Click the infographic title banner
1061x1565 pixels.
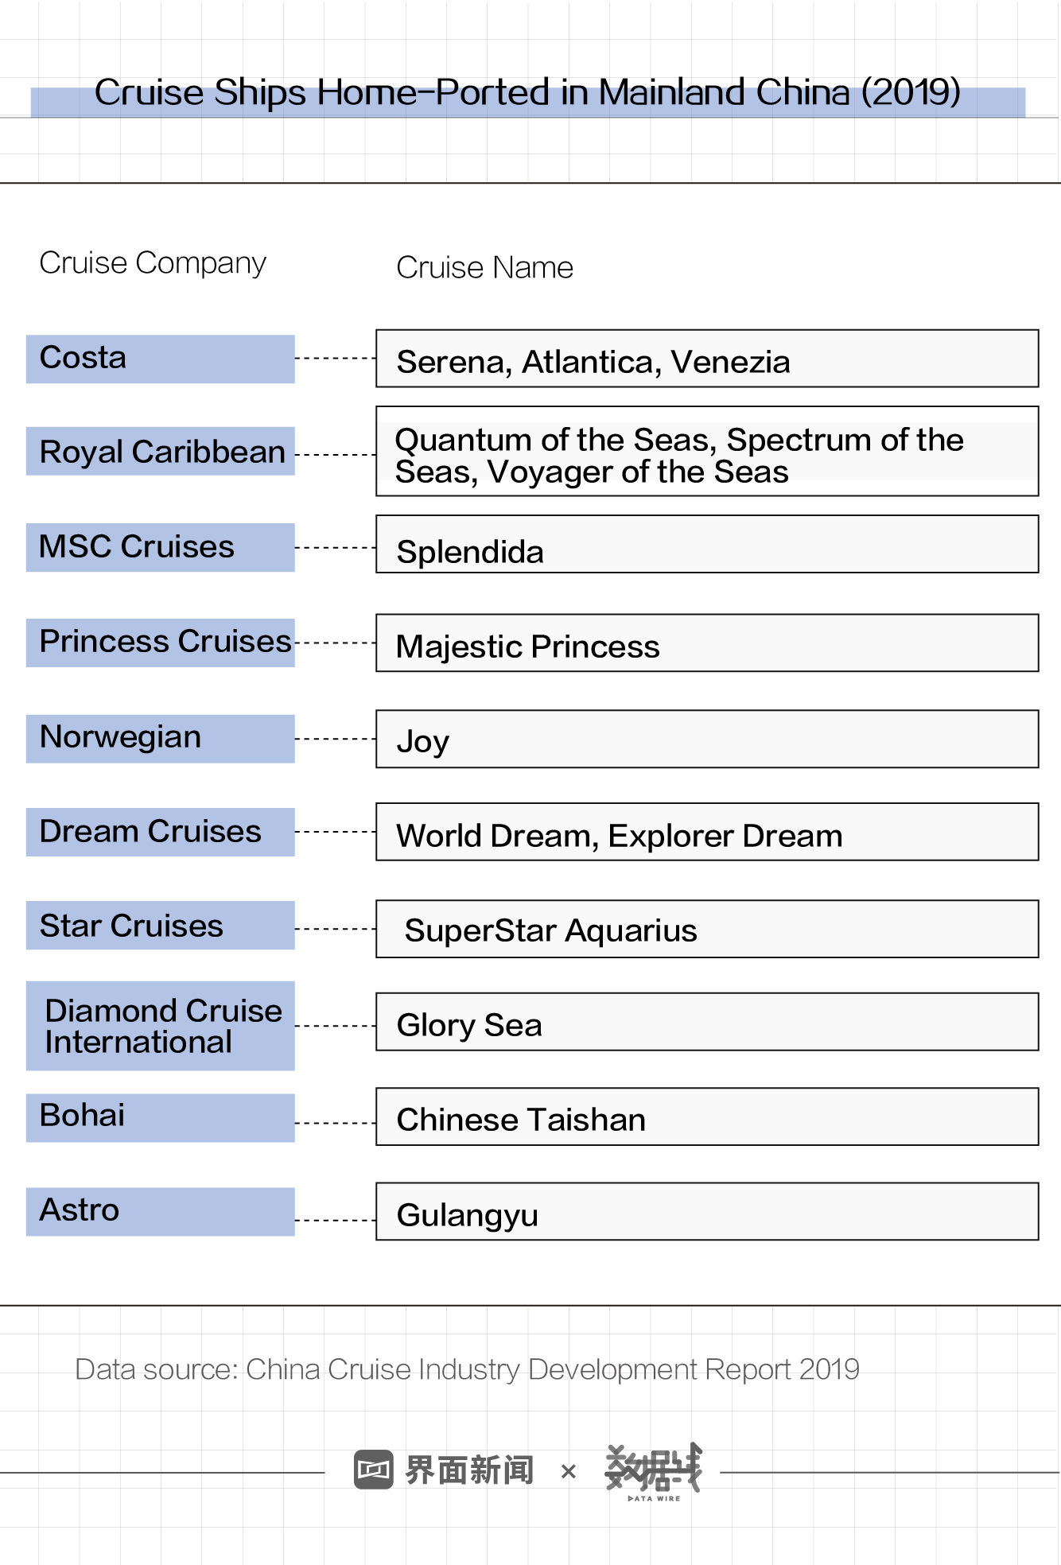tap(527, 94)
